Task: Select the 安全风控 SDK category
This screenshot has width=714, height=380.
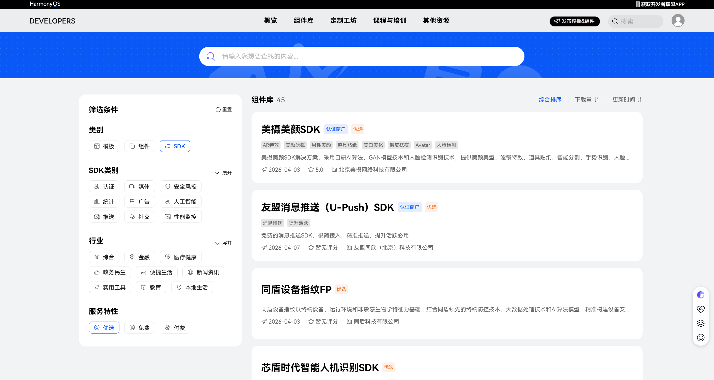Action: [x=180, y=186]
